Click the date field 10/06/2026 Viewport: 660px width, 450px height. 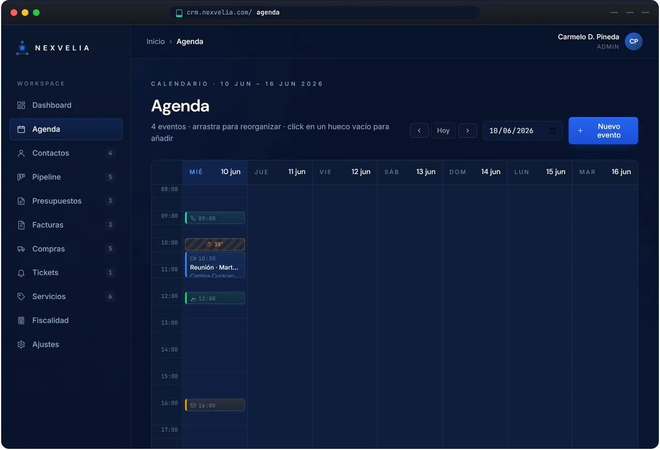522,131
